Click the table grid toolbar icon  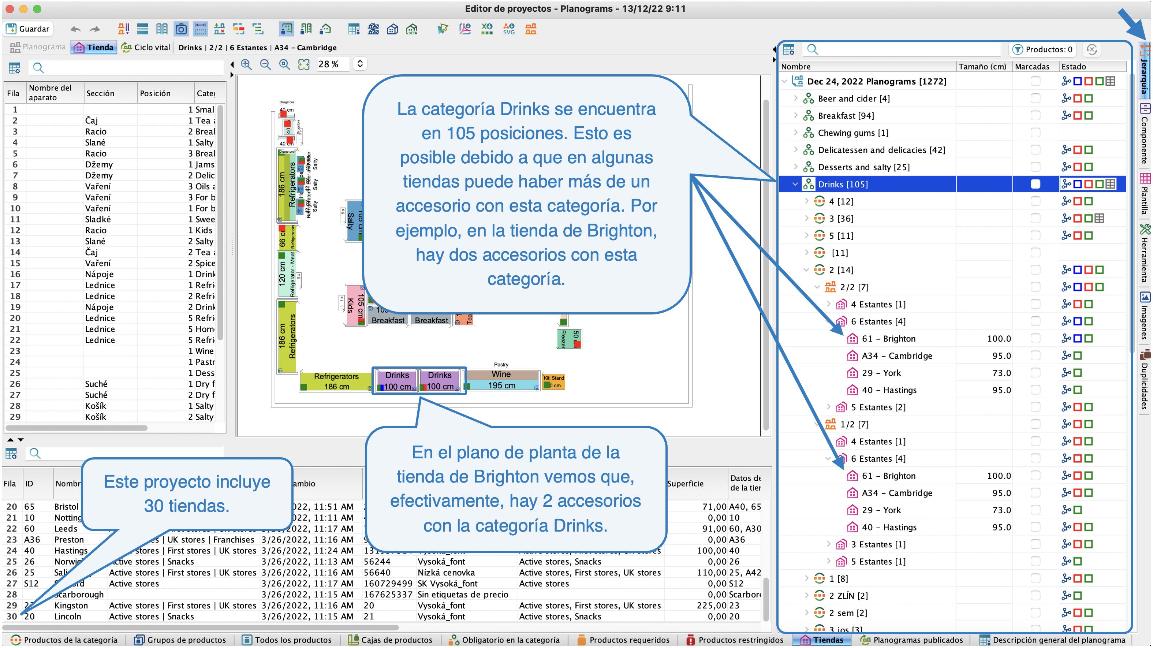[x=354, y=29]
